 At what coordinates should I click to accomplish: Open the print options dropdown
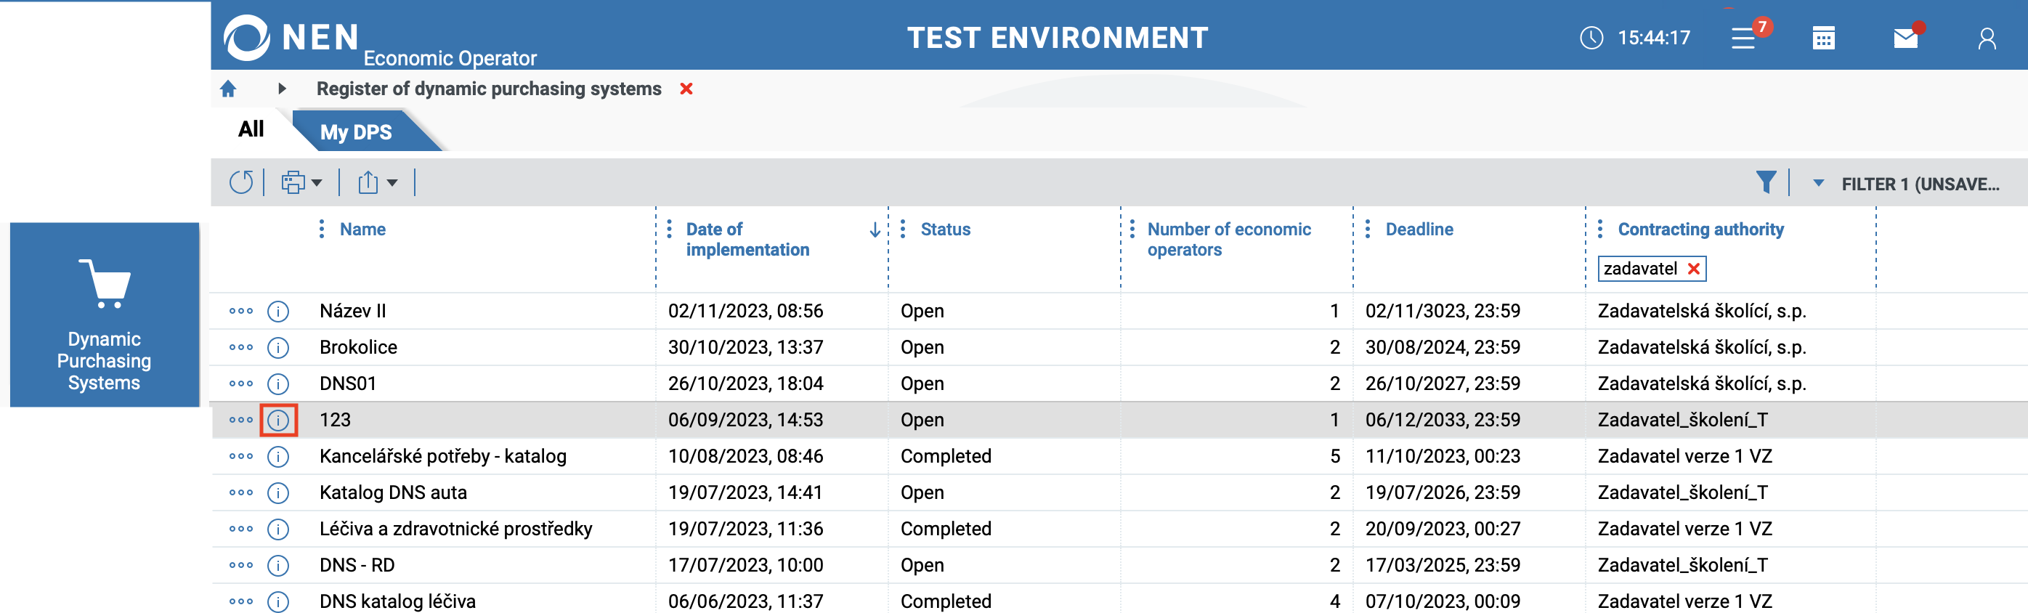pos(301,182)
